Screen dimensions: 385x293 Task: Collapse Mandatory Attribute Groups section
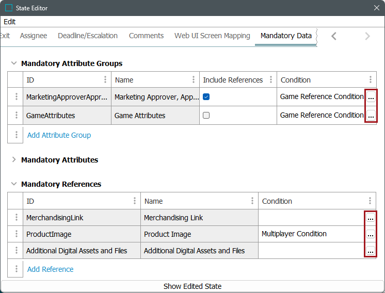[x=14, y=63]
